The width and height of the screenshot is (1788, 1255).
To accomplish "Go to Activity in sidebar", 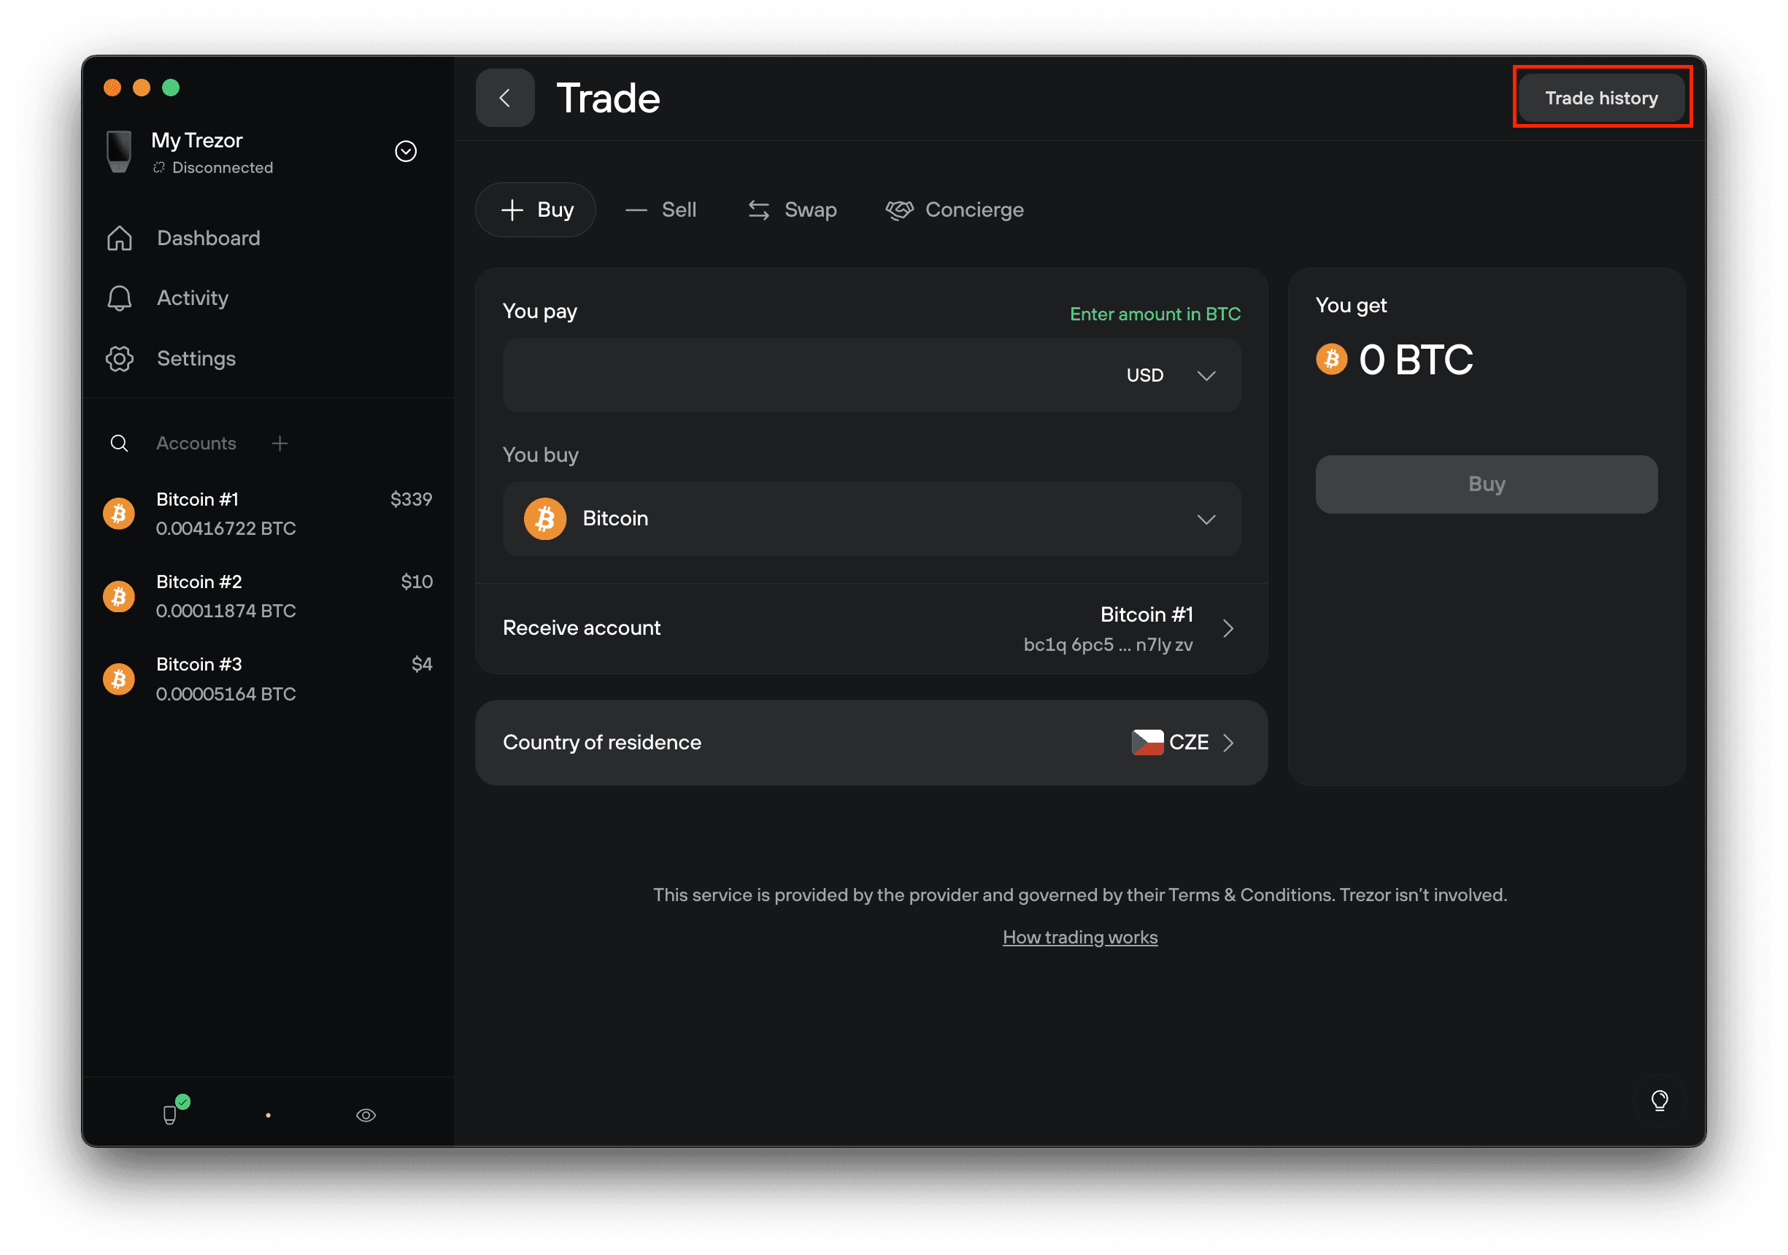I will tap(193, 298).
